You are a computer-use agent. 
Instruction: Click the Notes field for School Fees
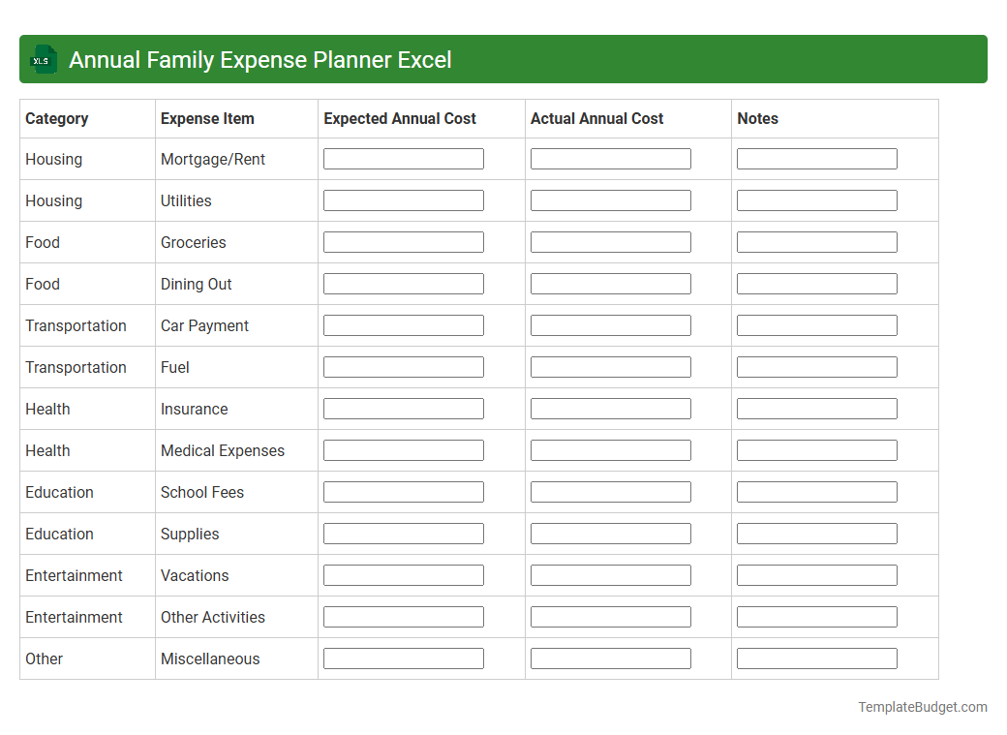click(x=816, y=491)
